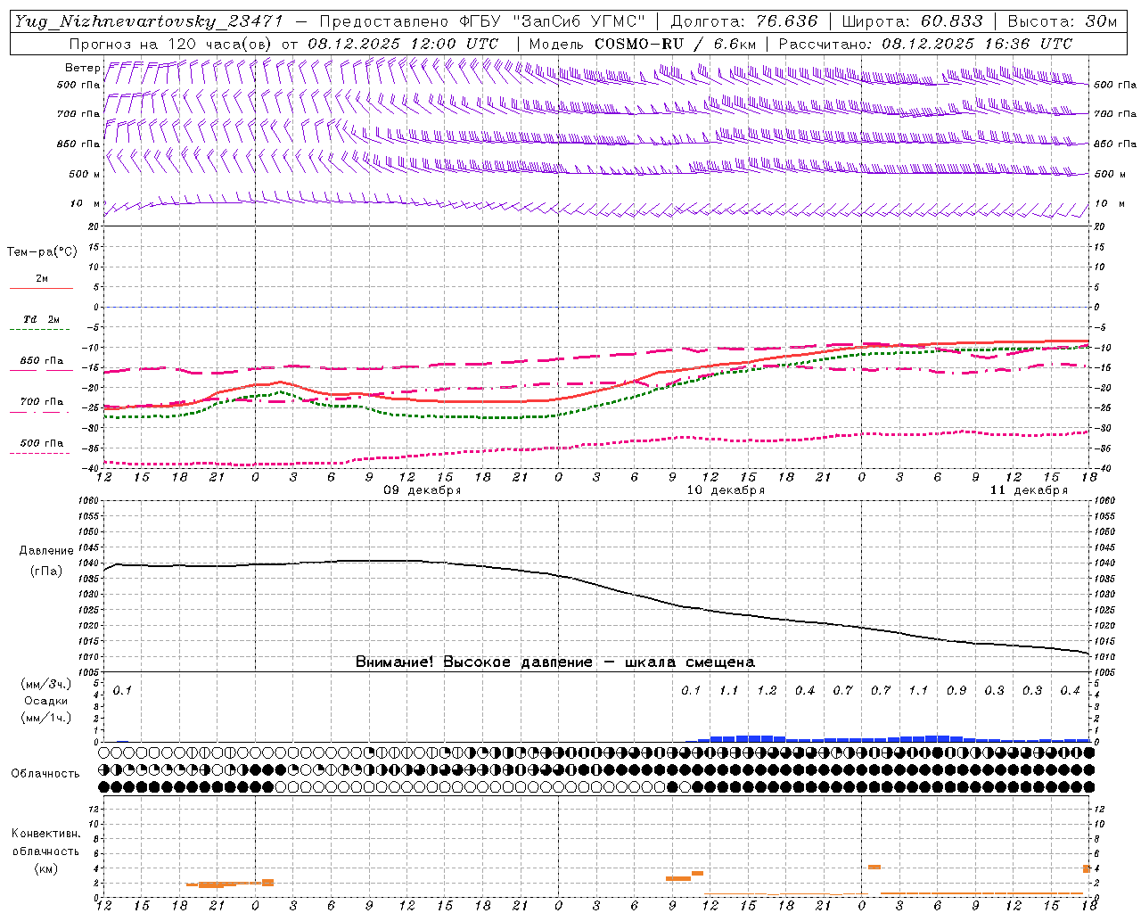The image size is (1141, 913).
Task: Click the 700 гПа temperature legend entry
Action: click(41, 402)
